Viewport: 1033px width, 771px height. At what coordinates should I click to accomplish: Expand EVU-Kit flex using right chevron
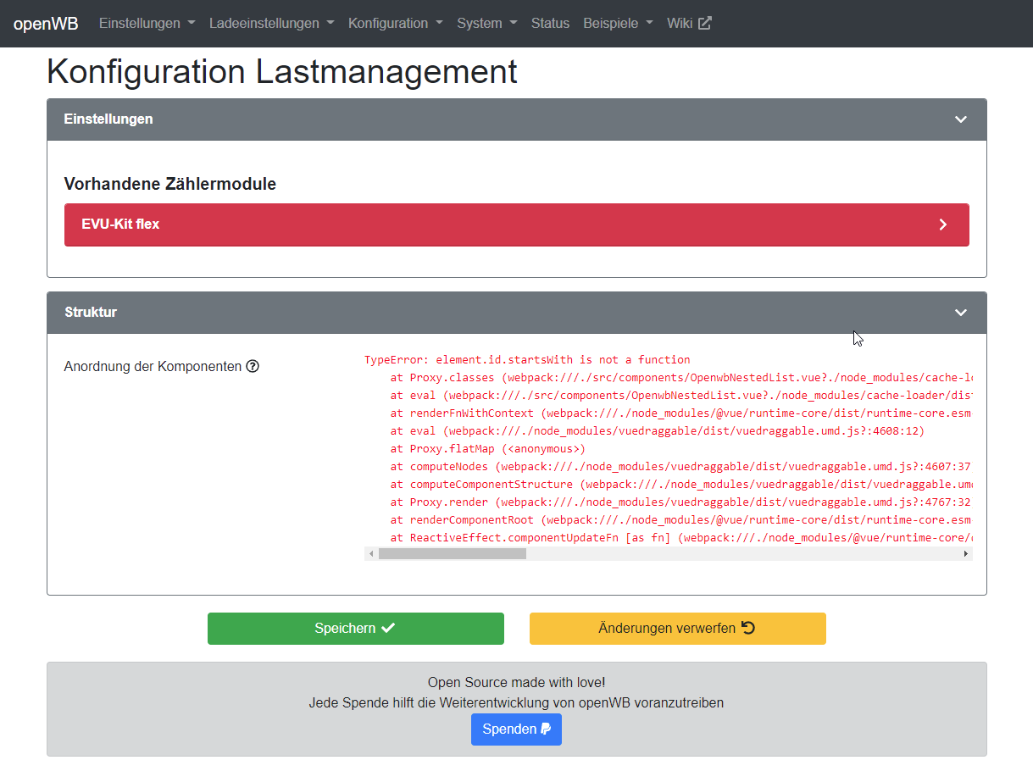(x=942, y=225)
